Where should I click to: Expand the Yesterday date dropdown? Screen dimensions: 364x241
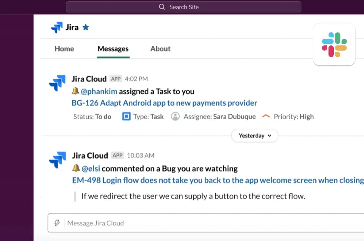coord(255,136)
